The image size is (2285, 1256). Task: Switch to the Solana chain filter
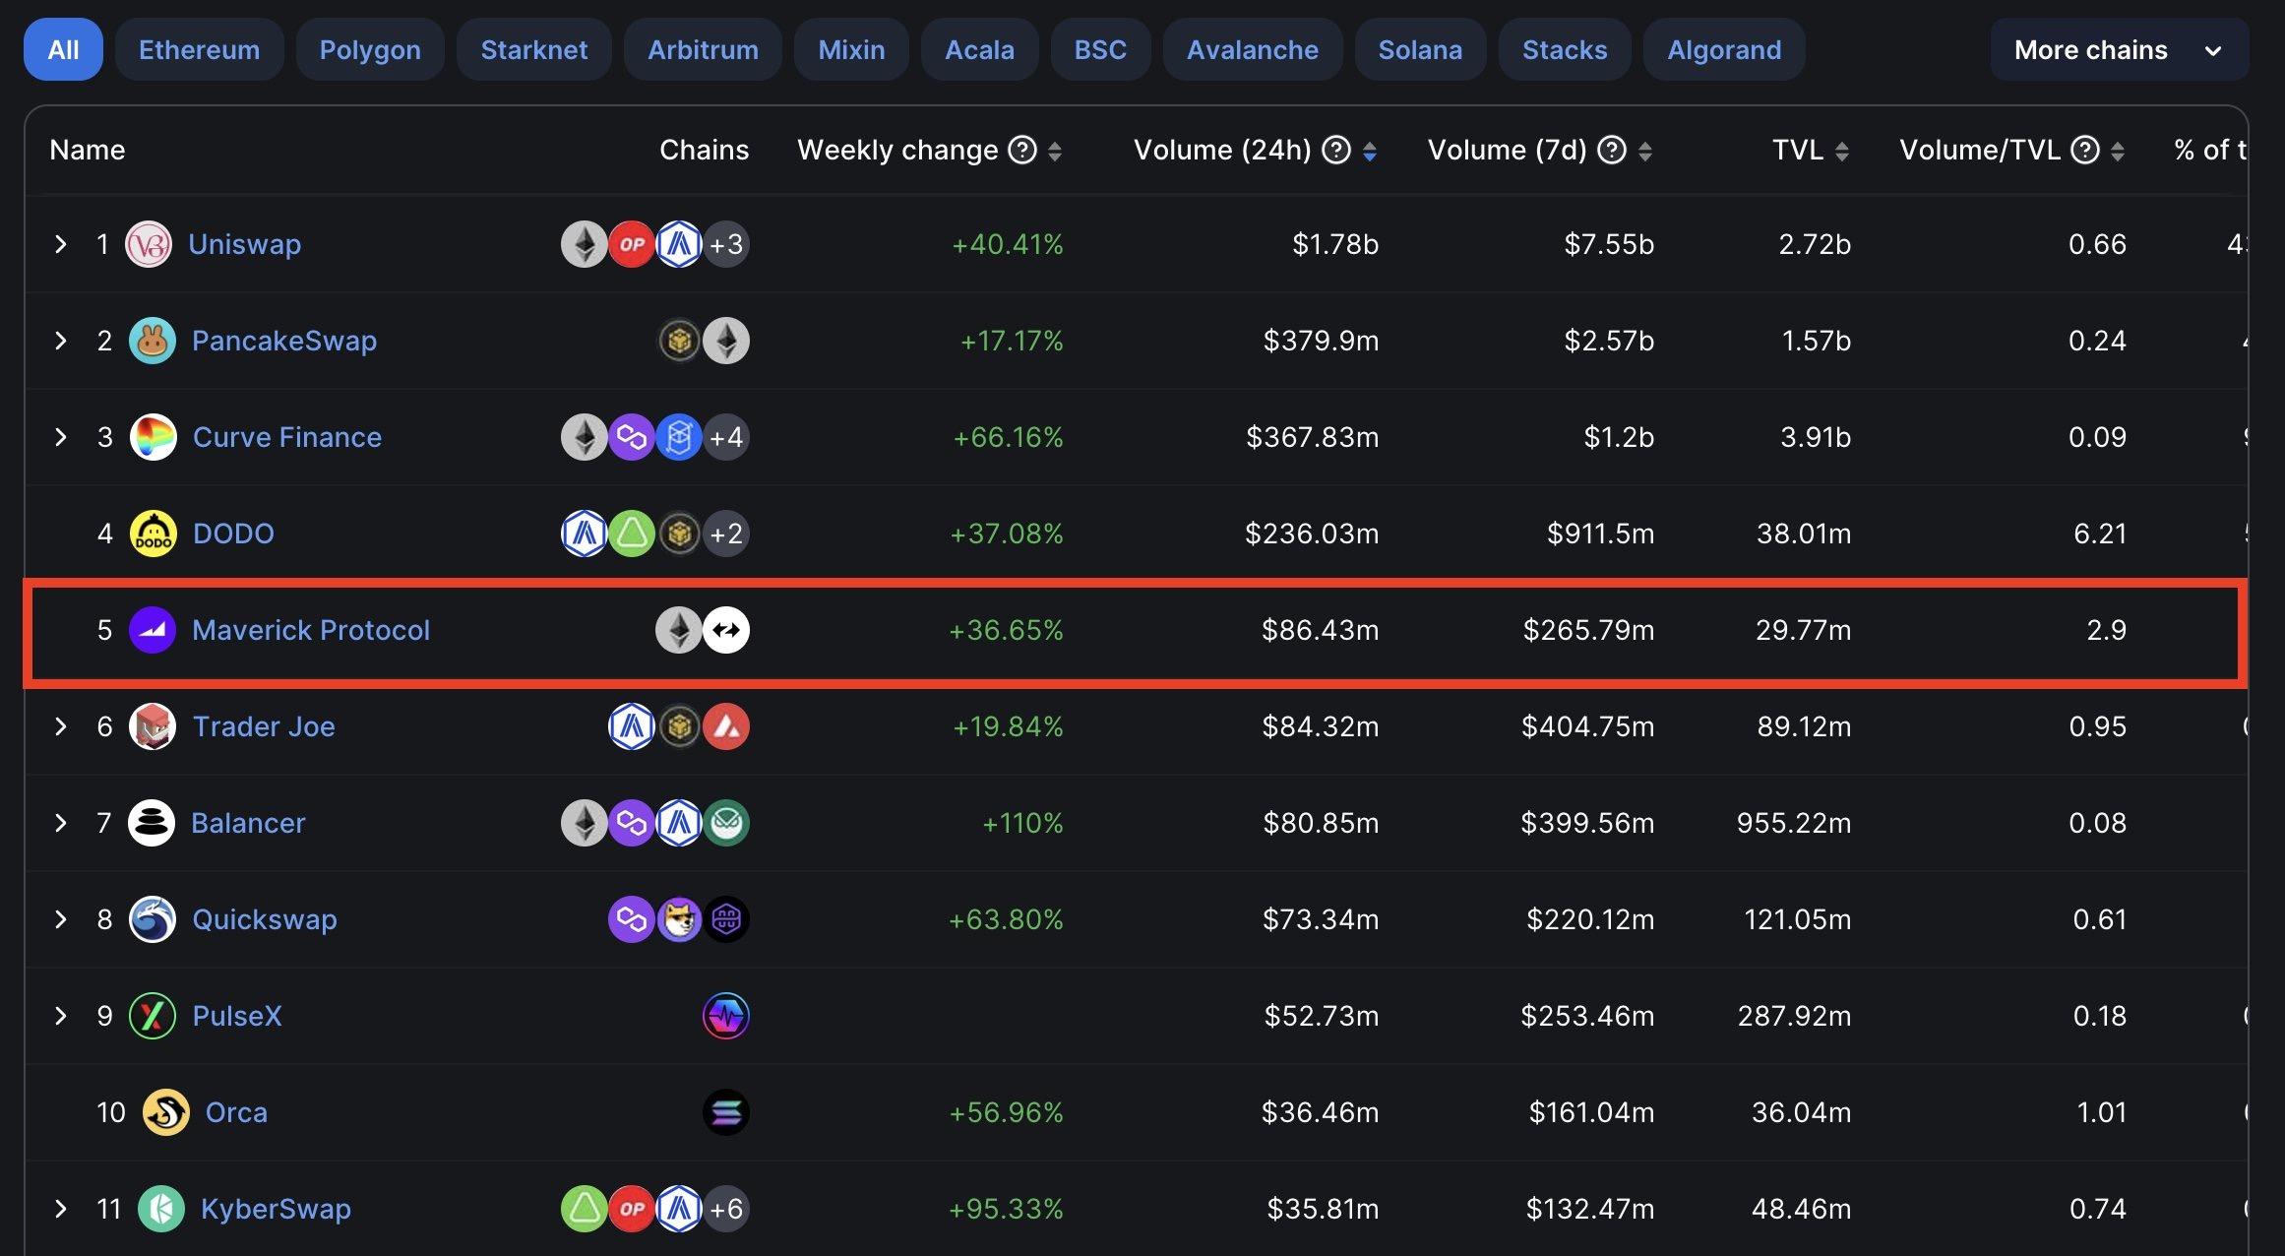point(1419,50)
